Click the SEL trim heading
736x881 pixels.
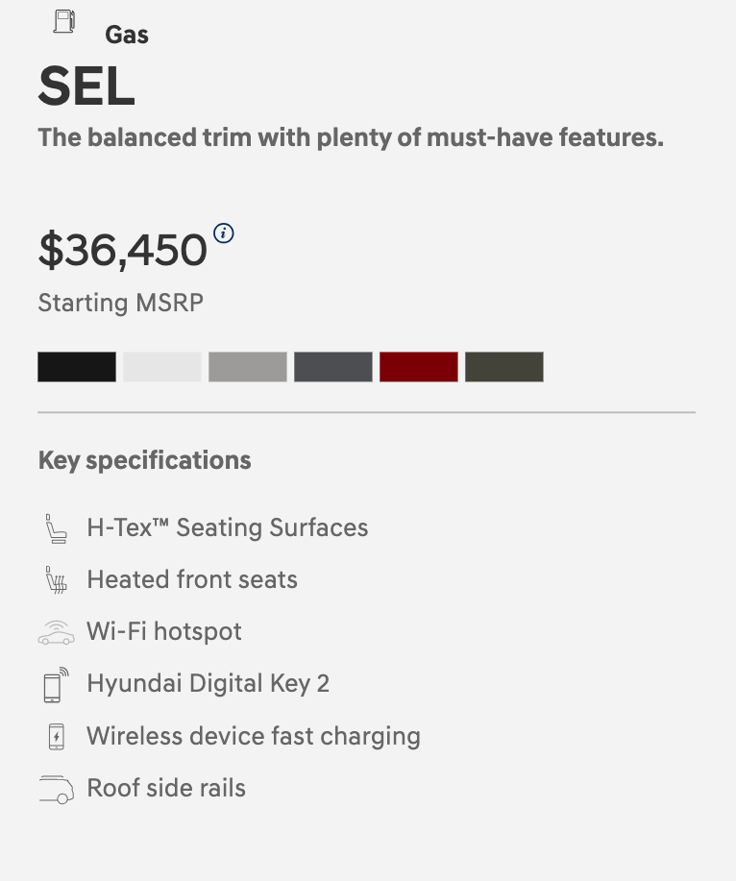pos(86,86)
